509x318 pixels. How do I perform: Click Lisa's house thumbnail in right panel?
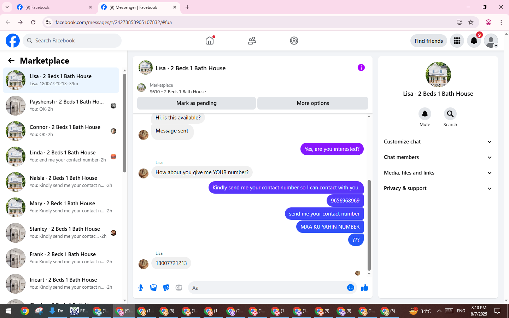tap(438, 75)
